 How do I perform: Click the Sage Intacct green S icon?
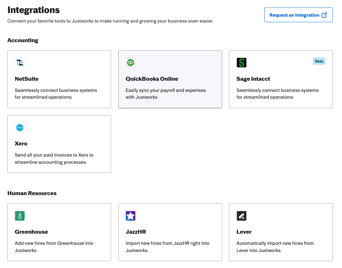[241, 63]
